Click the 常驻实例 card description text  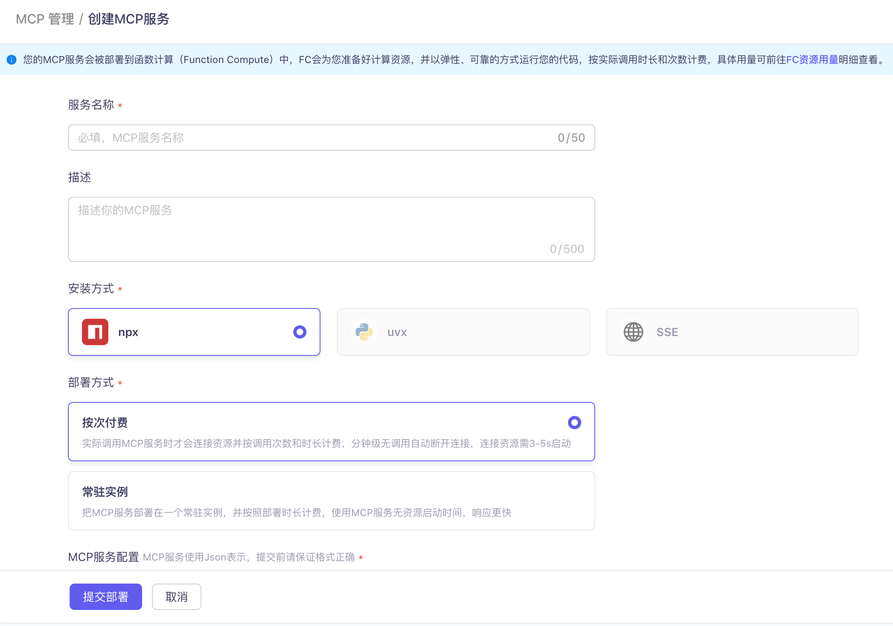(x=296, y=513)
